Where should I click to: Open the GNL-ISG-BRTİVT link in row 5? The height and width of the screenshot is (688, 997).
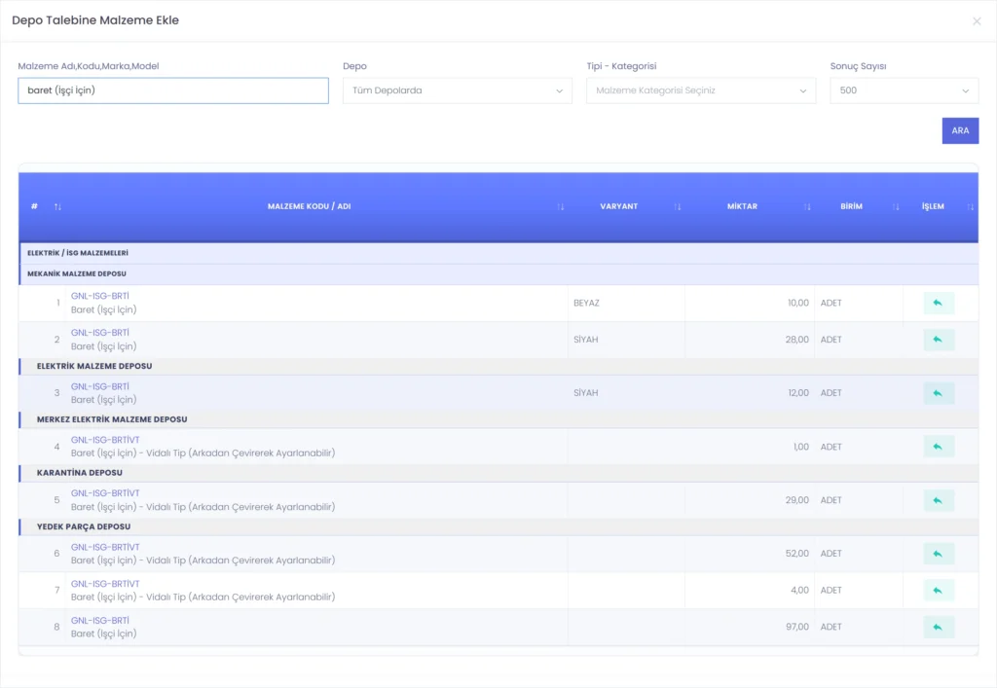[x=105, y=493]
